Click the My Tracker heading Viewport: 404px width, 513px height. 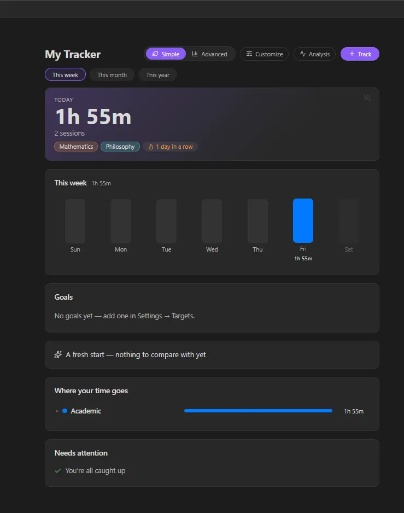(x=73, y=54)
